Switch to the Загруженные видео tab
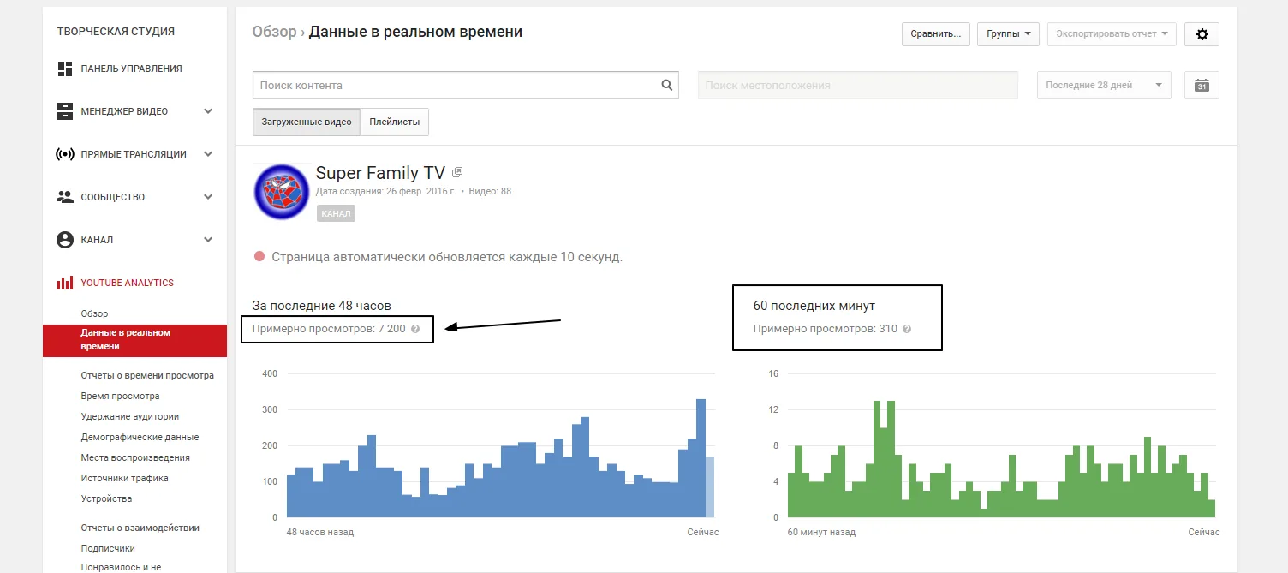 307,122
